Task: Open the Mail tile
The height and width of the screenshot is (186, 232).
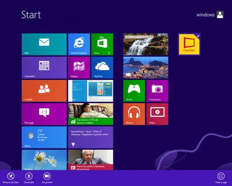Action: (x=44, y=44)
